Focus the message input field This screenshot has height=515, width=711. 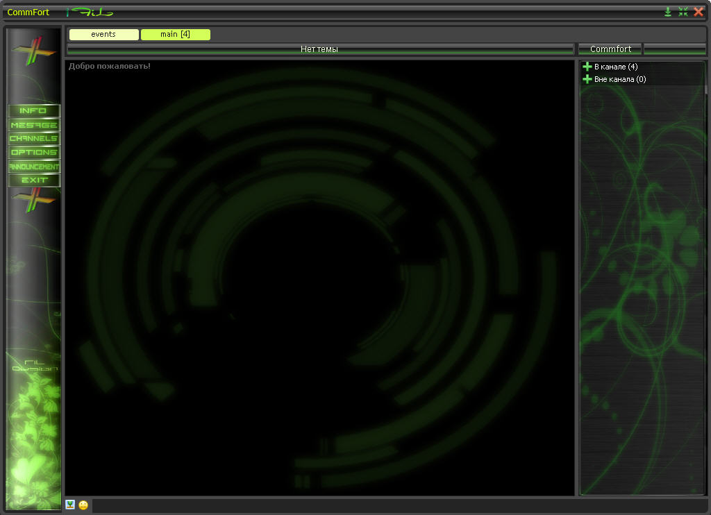[399, 505]
